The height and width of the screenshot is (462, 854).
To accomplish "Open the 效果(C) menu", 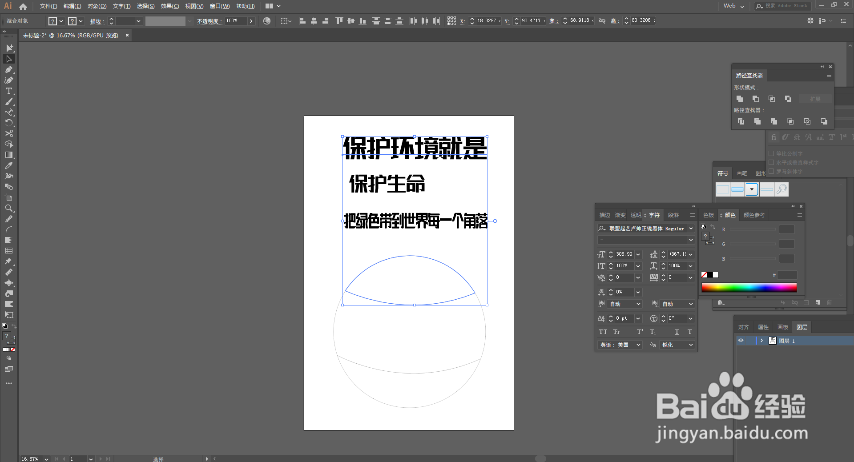I will click(170, 6).
